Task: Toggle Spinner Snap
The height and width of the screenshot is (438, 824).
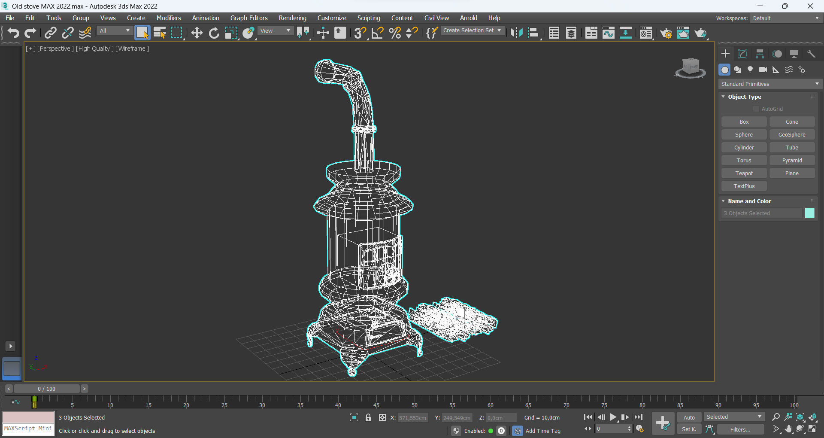Action: pyautogui.click(x=412, y=33)
